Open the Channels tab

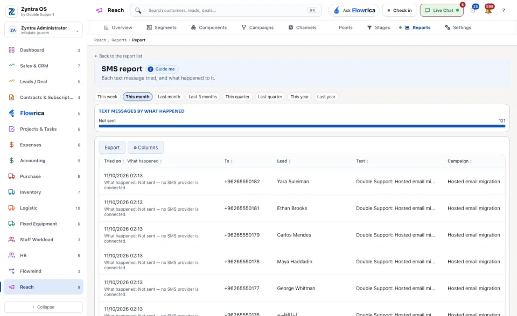(302, 27)
